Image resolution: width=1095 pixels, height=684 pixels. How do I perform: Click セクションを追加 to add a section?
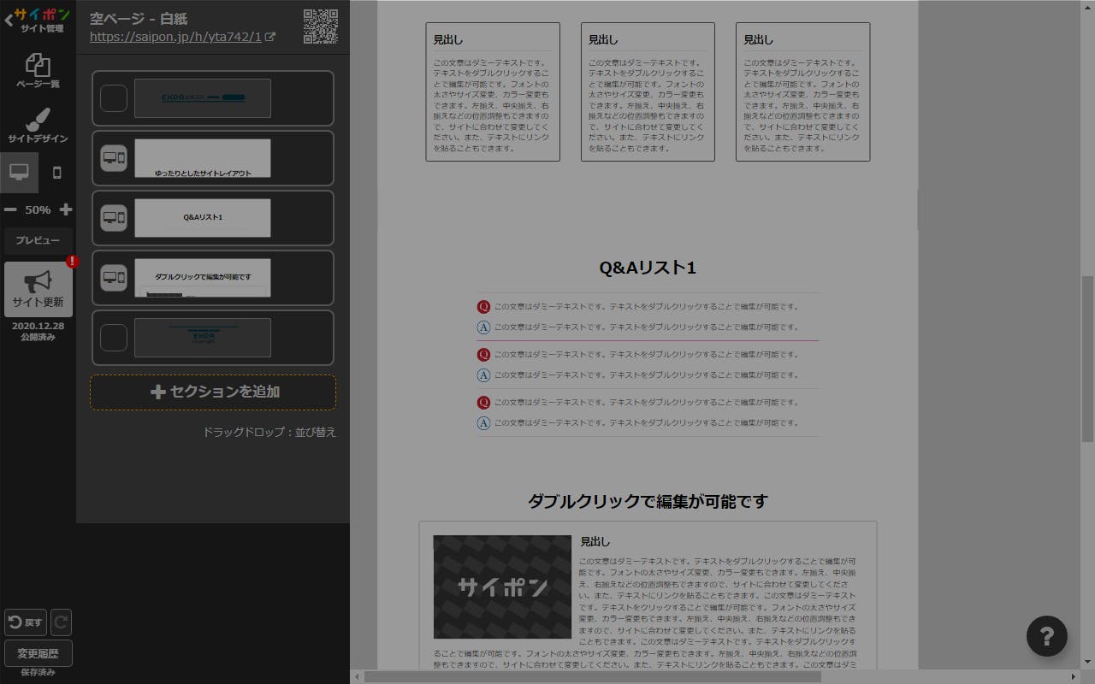click(213, 392)
